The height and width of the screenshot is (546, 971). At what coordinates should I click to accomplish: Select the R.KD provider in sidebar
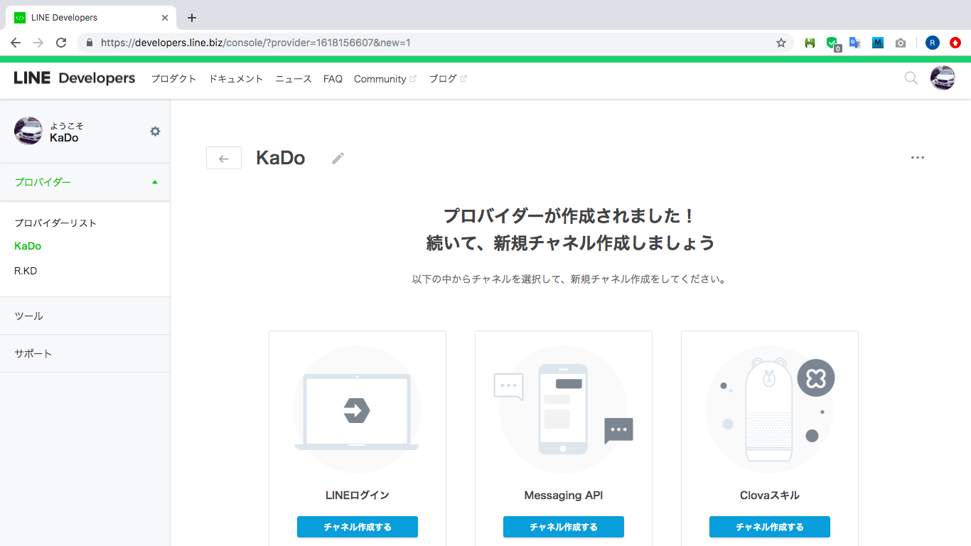(x=26, y=271)
